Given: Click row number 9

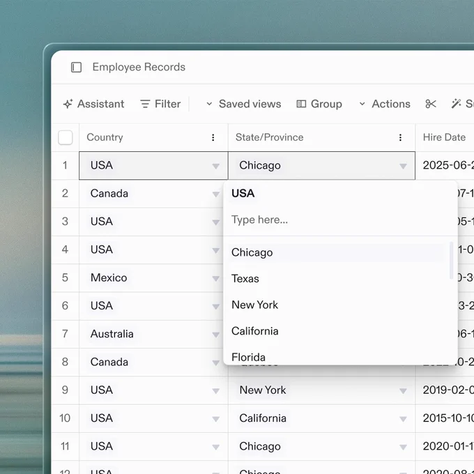Looking at the screenshot, I should coord(65,390).
